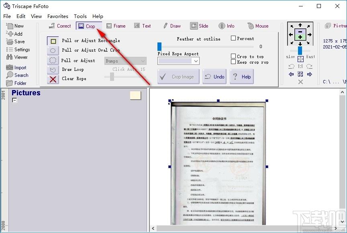Save the picture using Save
The width and height of the screenshot is (347, 233).
tap(16, 42)
